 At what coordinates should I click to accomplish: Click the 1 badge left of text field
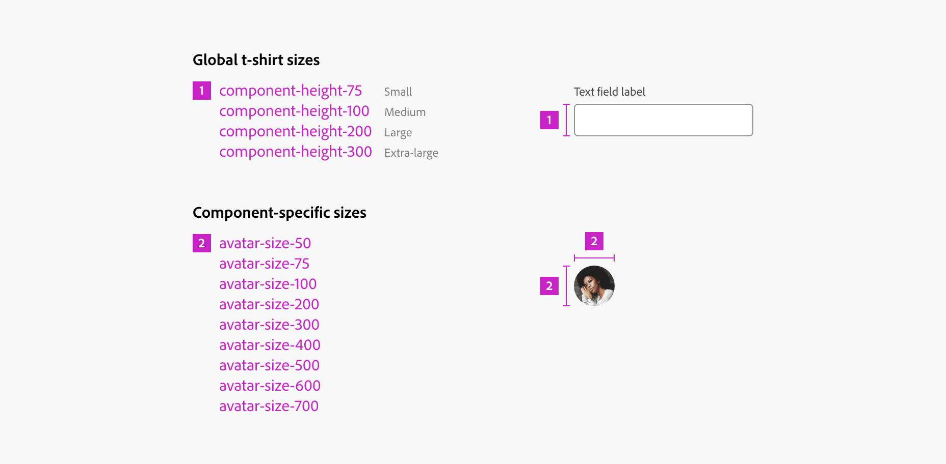[549, 120]
